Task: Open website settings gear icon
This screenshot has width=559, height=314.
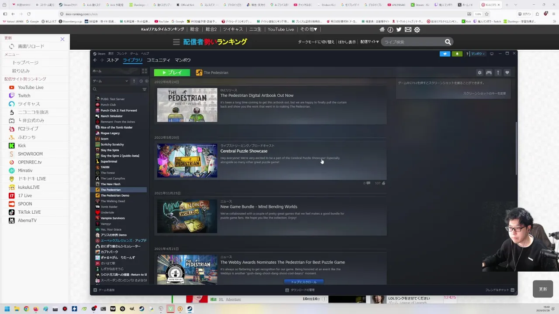Action: click(x=417, y=29)
